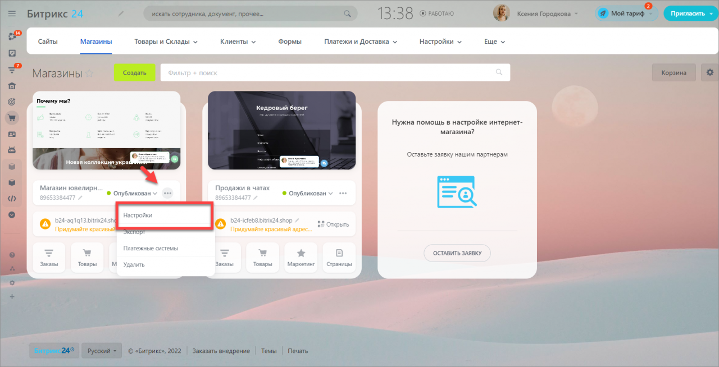Toggle the favorite star next to Магазины
This screenshot has height=367, width=719.
pos(89,74)
